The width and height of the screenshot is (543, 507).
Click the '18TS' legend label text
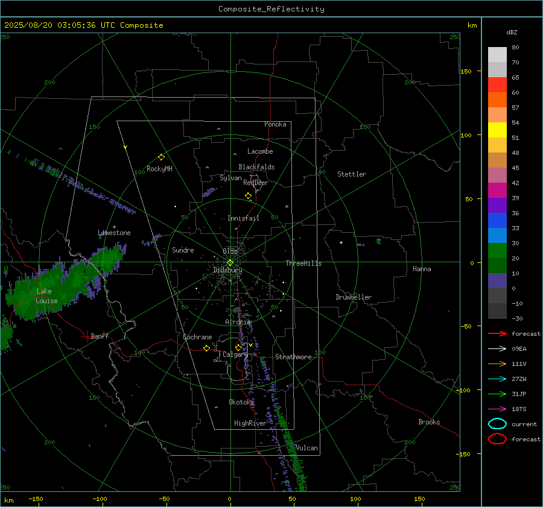519,409
